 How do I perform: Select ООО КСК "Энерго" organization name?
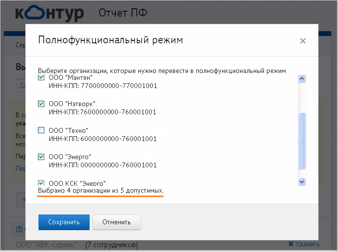click(77, 183)
